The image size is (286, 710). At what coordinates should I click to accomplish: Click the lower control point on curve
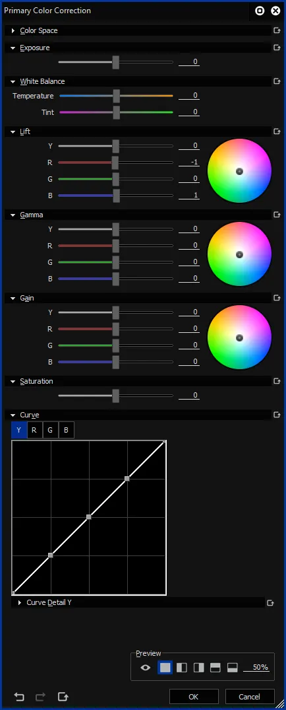coord(51,555)
